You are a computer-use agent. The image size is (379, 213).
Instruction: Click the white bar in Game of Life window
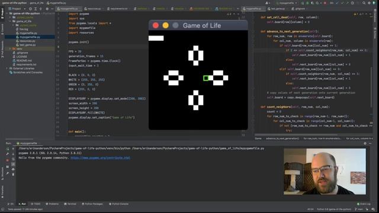click(x=156, y=38)
